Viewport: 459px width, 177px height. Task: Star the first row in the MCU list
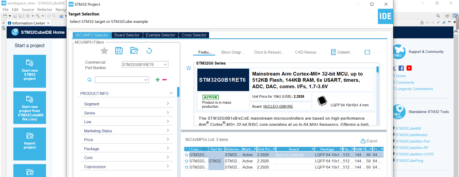[x=187, y=155]
